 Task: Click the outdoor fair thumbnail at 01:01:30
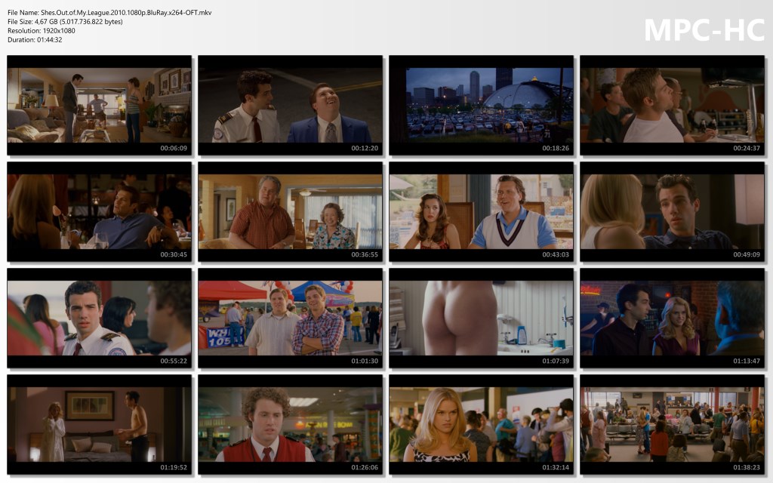point(290,318)
